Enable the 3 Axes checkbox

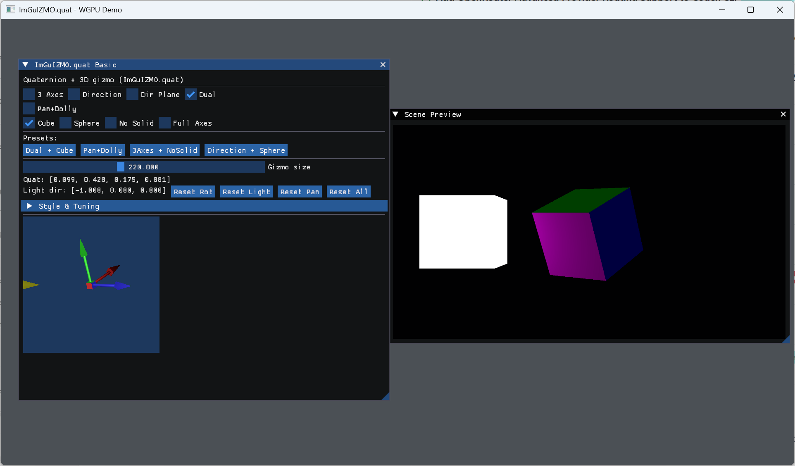(29, 95)
